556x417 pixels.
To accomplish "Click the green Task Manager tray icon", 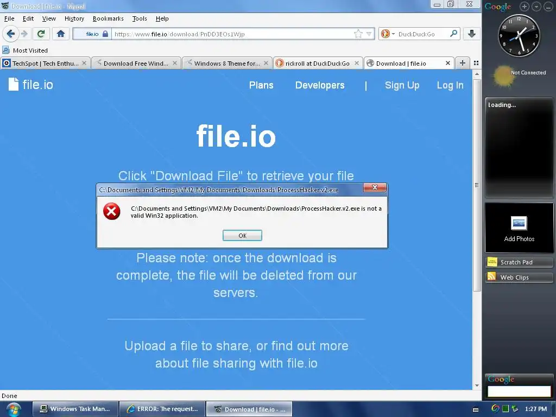I will (x=506, y=409).
